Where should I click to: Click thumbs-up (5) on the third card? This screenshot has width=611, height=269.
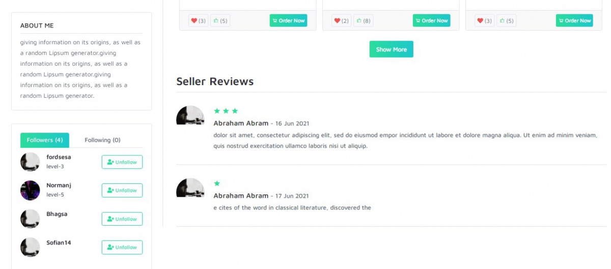pos(507,21)
